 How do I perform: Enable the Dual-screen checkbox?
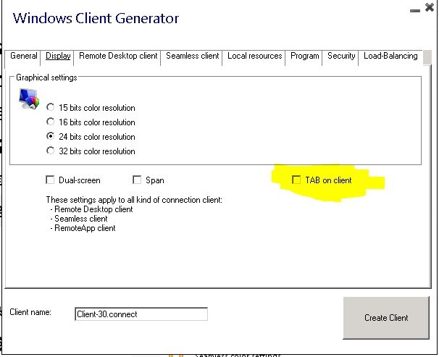(x=51, y=180)
